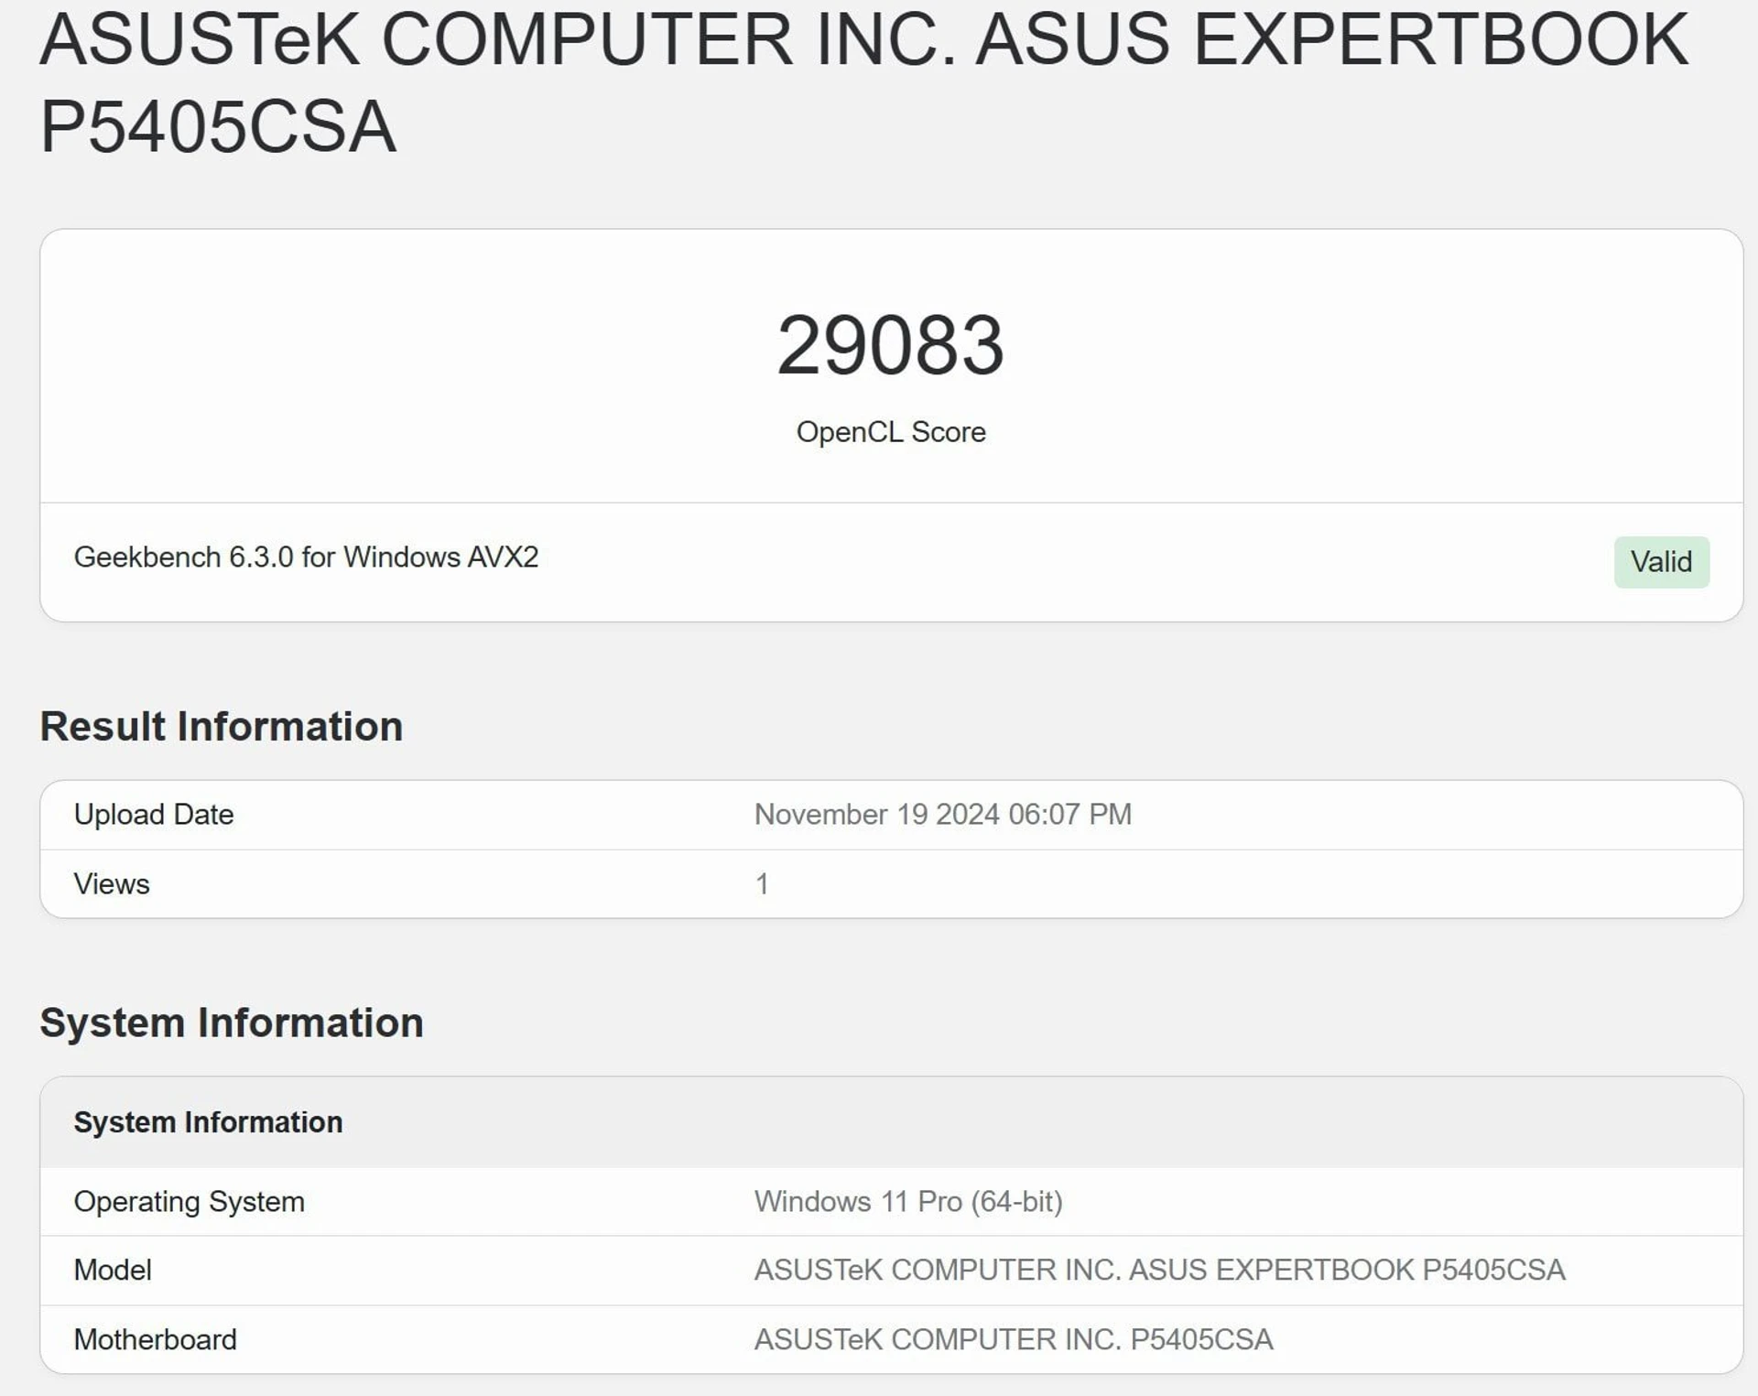Click the System Information table header row
This screenshot has height=1396, width=1758.
pyautogui.click(x=891, y=1122)
